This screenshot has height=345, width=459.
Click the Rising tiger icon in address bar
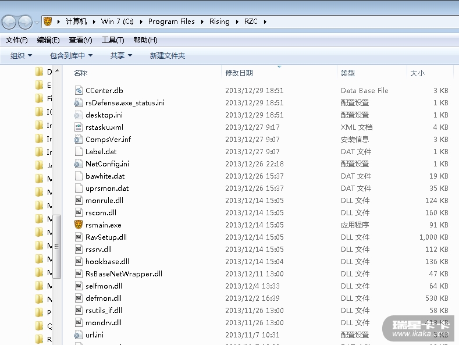(x=48, y=22)
